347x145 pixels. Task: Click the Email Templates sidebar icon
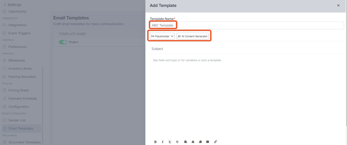(5, 128)
